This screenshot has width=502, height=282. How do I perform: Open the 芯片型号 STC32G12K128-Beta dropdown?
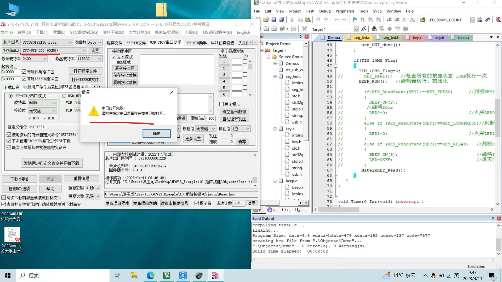click(70, 42)
